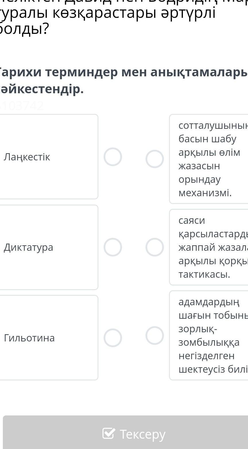Click the Гильотина term card
Viewport: 248px width, 449px height.
coord(49,338)
